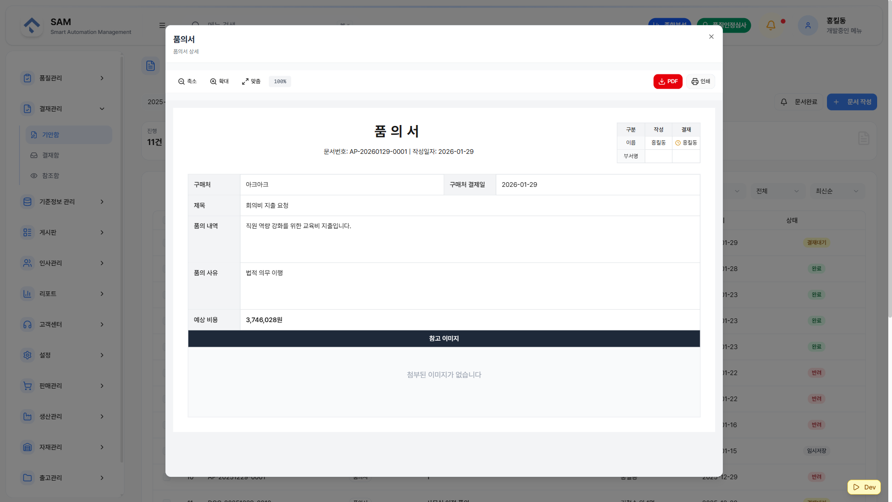Open the 결재함 submenu item
This screenshot has height=502, width=892.
[51, 155]
